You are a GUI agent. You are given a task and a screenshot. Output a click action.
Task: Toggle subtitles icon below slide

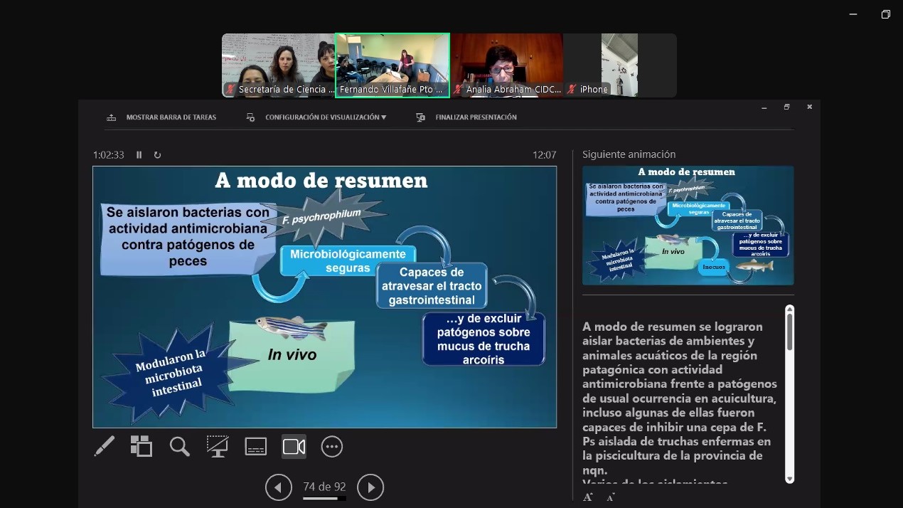click(x=255, y=446)
